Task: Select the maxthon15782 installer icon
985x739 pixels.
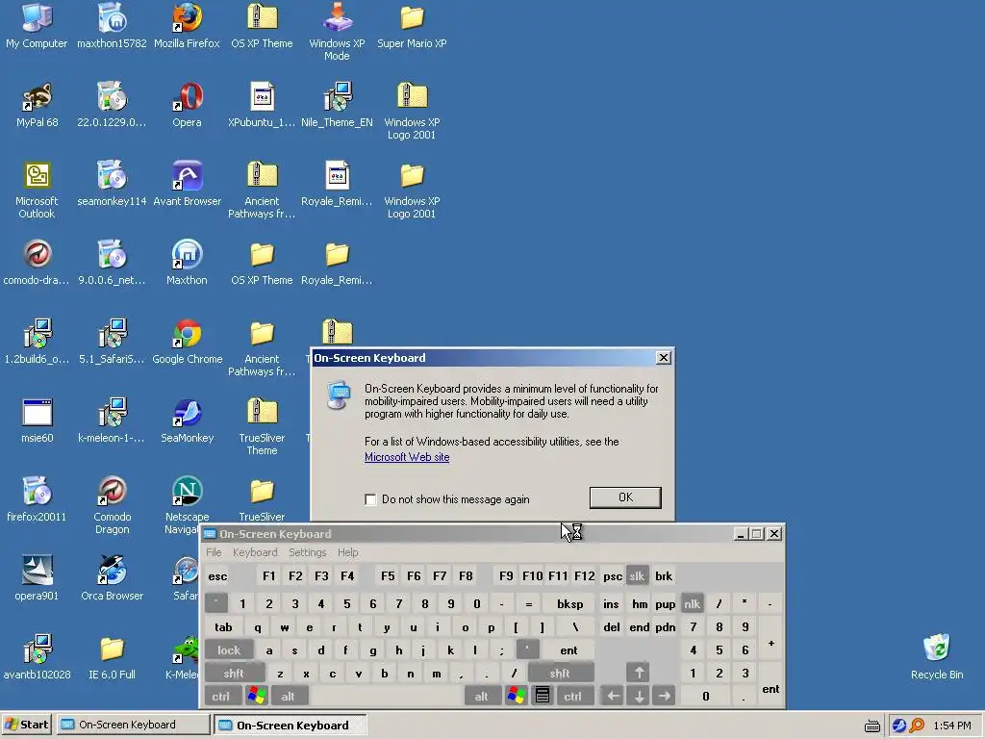Action: click(x=112, y=25)
